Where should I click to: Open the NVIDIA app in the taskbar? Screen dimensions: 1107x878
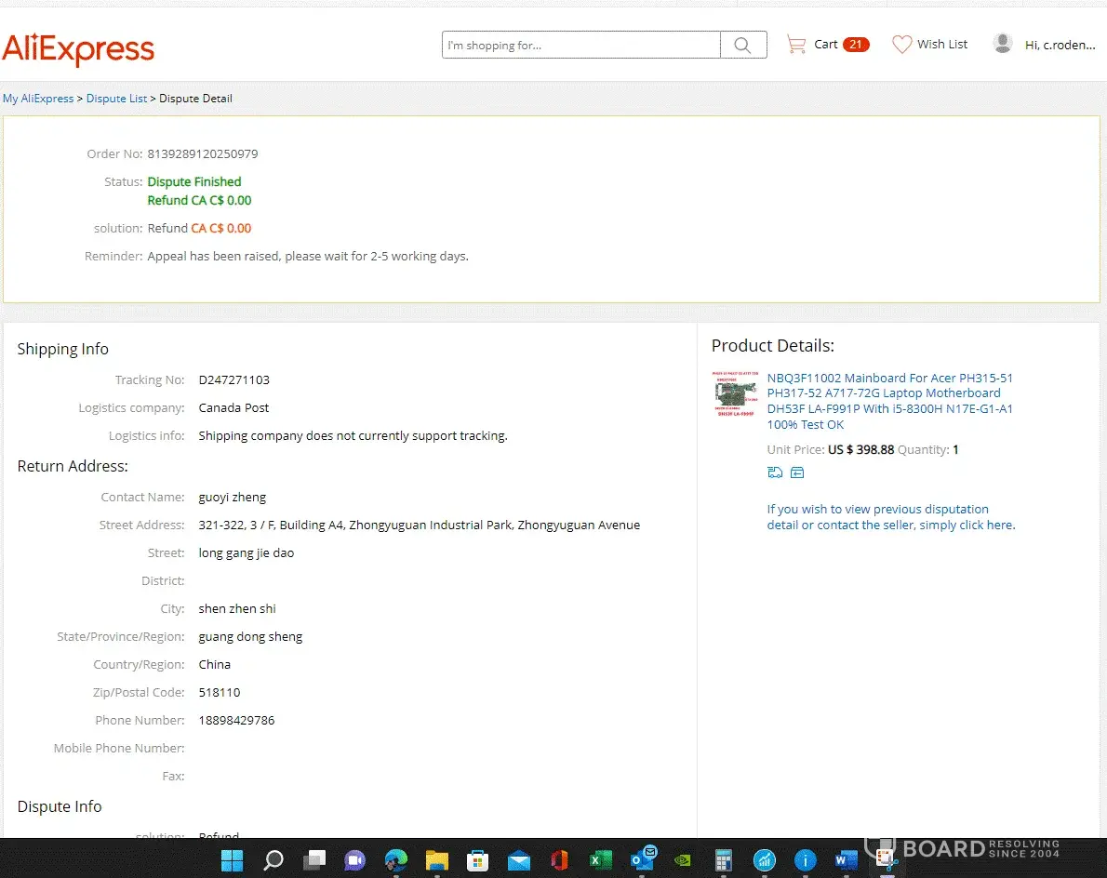point(682,859)
